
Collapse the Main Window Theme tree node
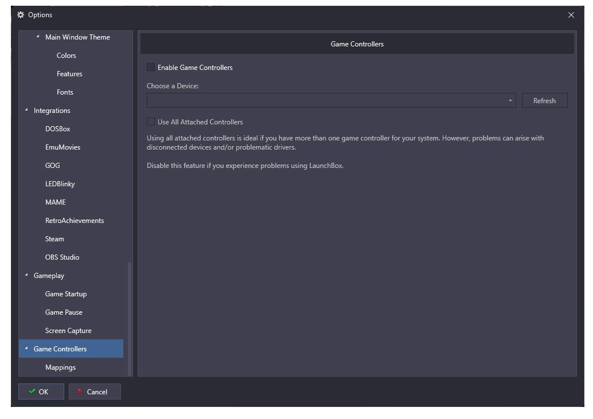point(38,37)
